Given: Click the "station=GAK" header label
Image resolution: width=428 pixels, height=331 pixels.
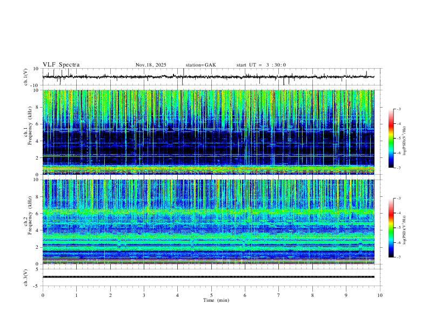Looking at the screenshot, I should coord(201,65).
